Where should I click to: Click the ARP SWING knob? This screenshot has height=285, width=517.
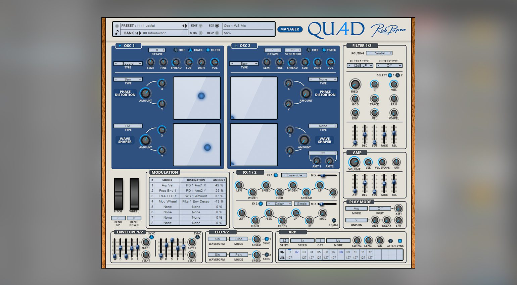click(357, 240)
